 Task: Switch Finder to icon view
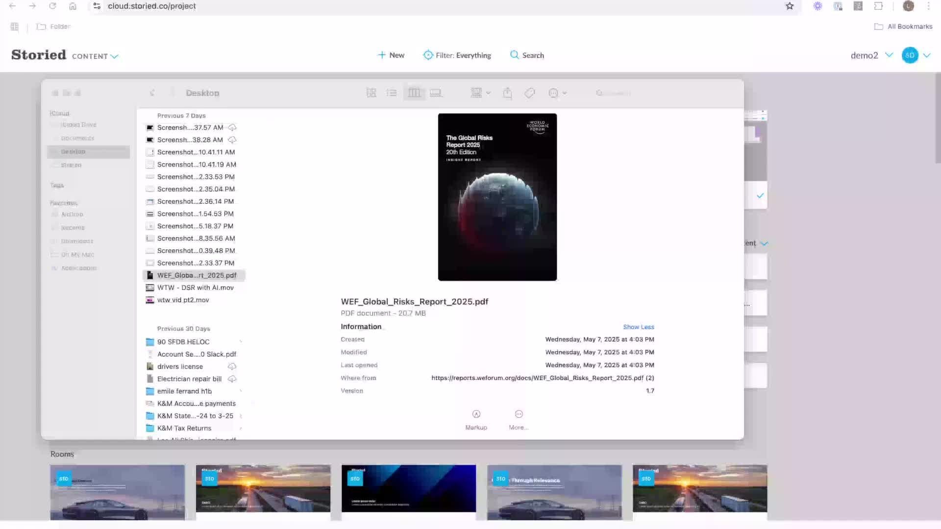371,93
